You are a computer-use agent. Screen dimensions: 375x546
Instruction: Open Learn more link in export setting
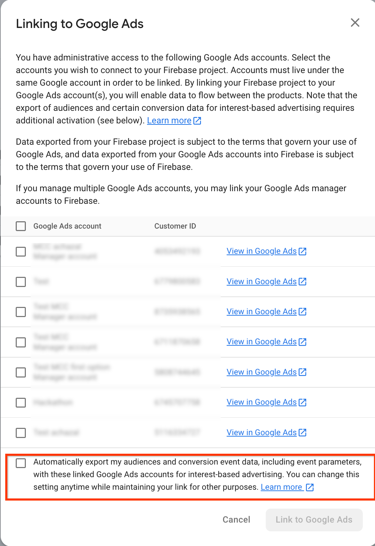coord(281,487)
